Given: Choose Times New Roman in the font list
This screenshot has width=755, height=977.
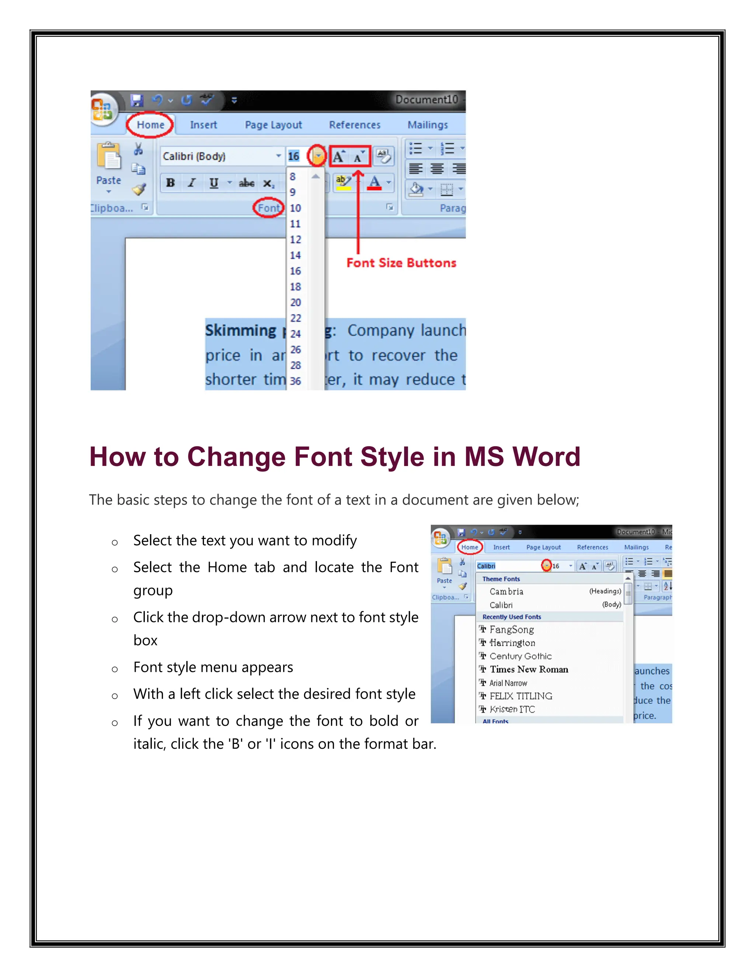Looking at the screenshot, I should point(550,669).
